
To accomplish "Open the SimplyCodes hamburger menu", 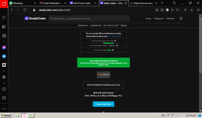I will (181, 18).
